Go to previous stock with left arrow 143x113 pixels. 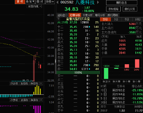click(57, 2)
